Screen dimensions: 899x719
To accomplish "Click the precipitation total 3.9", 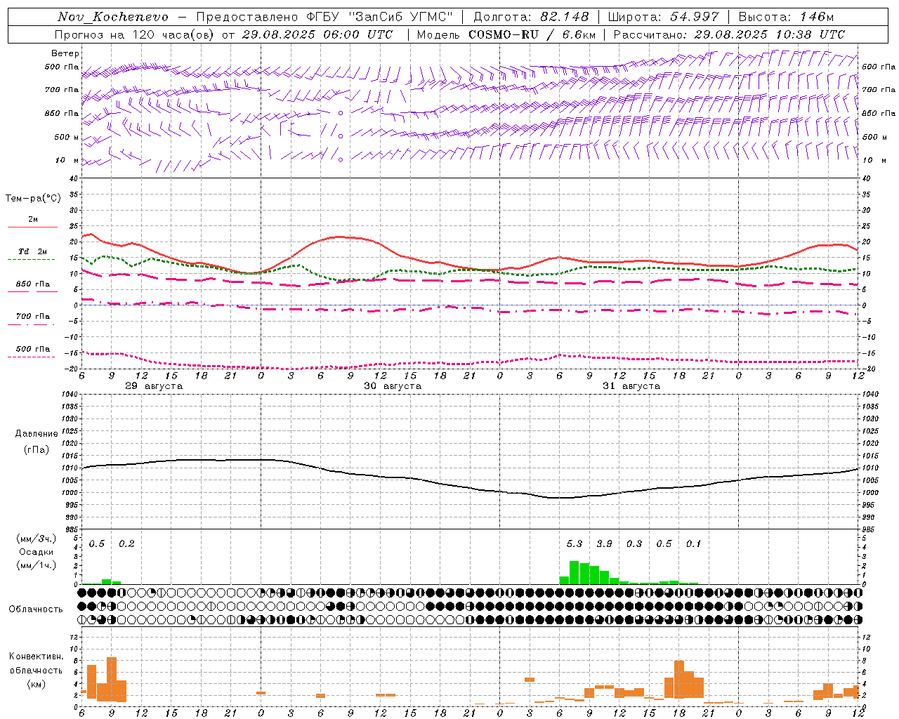I will coord(604,543).
